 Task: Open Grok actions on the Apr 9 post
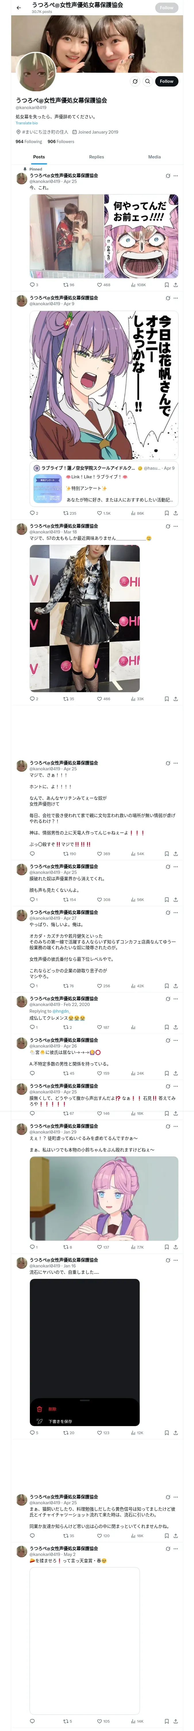click(x=167, y=298)
